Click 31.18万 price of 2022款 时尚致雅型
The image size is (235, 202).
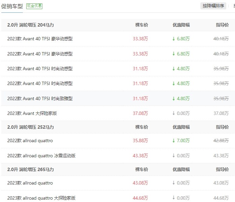(x=140, y=98)
